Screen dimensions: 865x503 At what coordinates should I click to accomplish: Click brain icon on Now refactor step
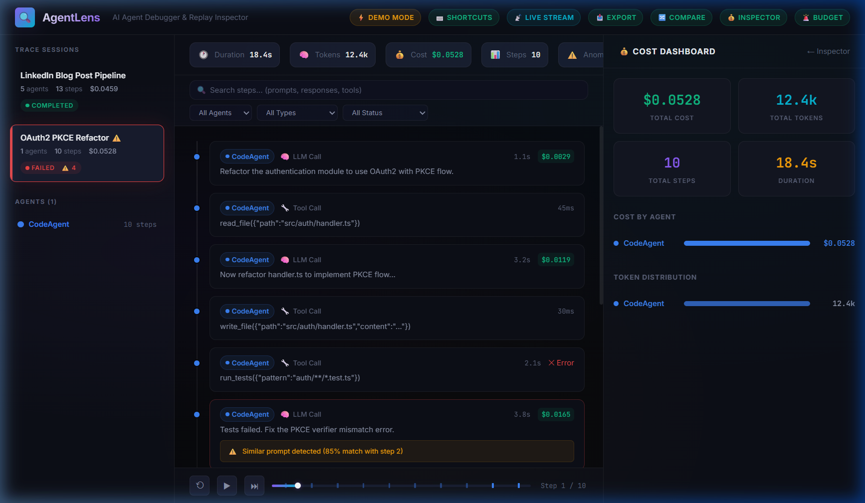click(x=285, y=260)
